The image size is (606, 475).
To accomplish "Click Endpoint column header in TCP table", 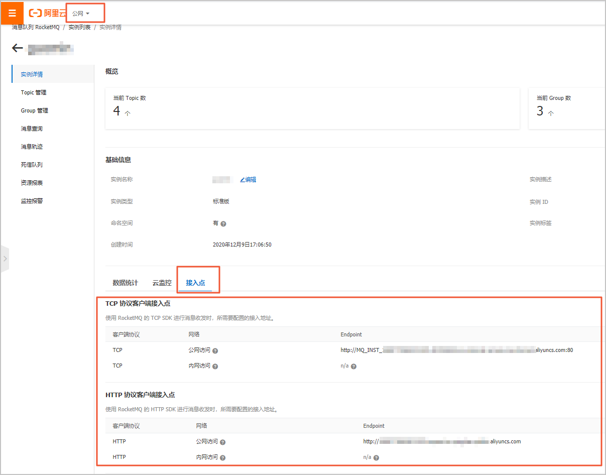I will click(x=351, y=334).
